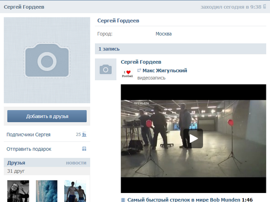Open the large profile photo placeholder
The image size is (270, 202).
coord(47,61)
